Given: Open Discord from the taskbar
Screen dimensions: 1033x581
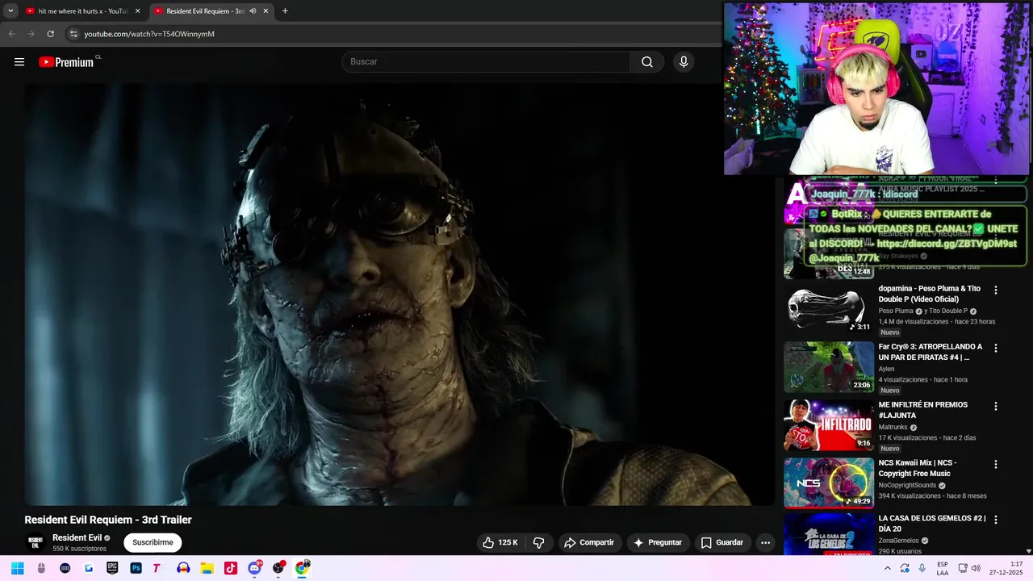Looking at the screenshot, I should (254, 568).
